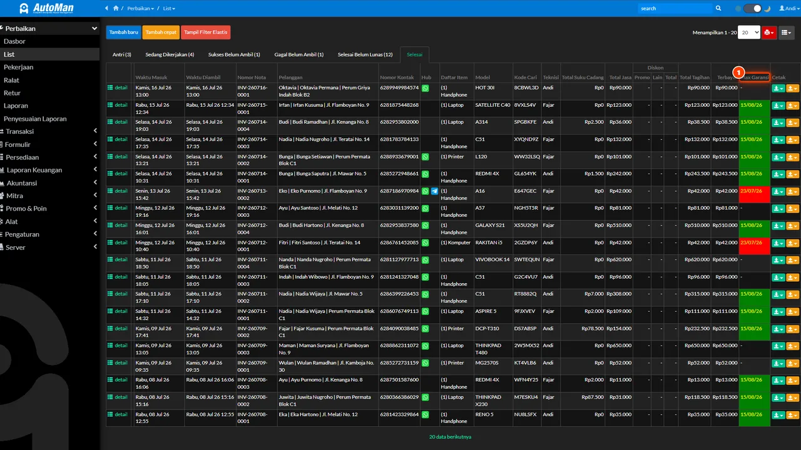Click the top search input field
This screenshot has height=450, width=801.
pyautogui.click(x=675, y=8)
